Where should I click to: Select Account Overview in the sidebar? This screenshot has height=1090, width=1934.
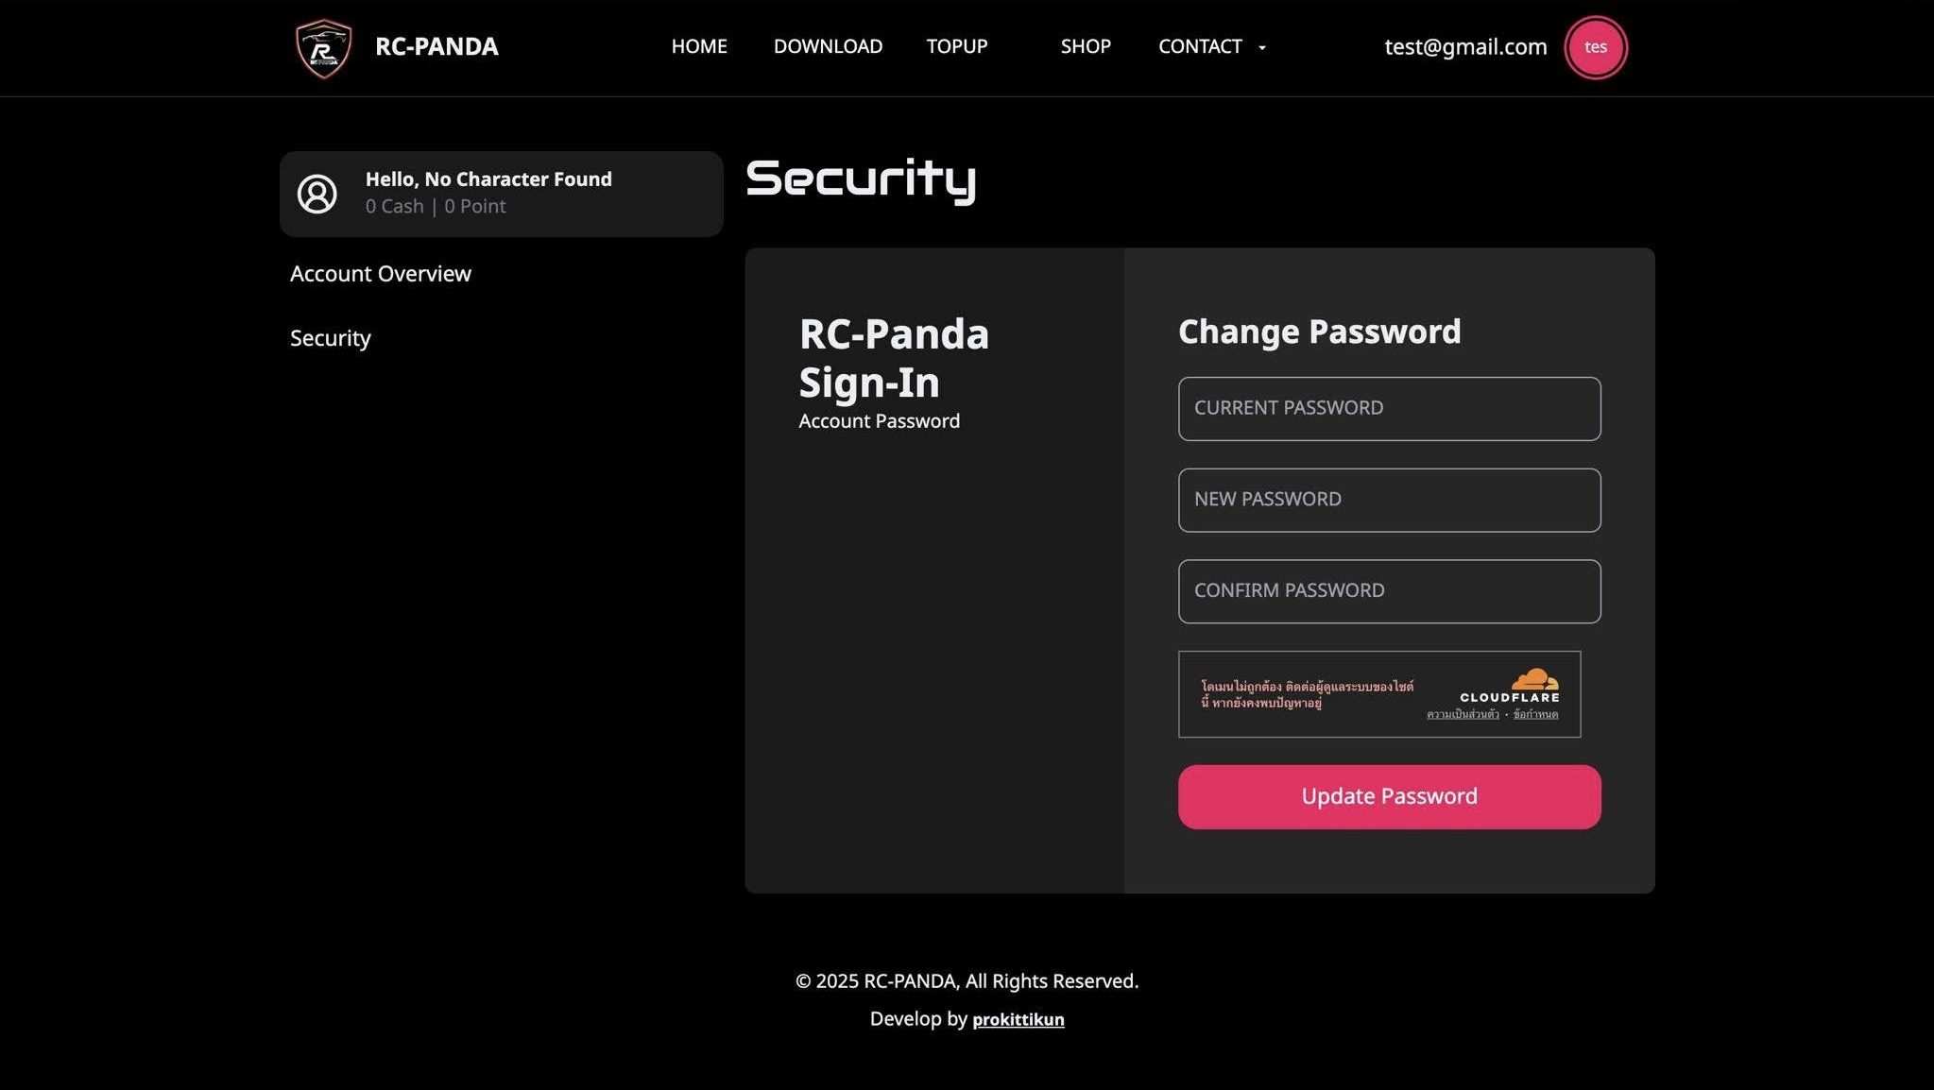(380, 274)
